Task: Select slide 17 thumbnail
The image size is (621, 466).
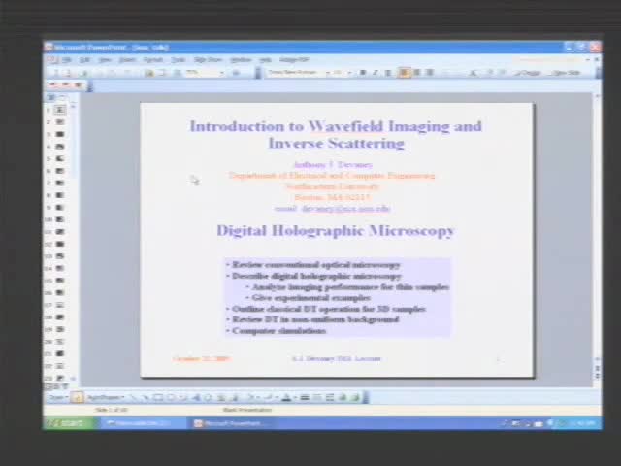Action: [x=60, y=305]
